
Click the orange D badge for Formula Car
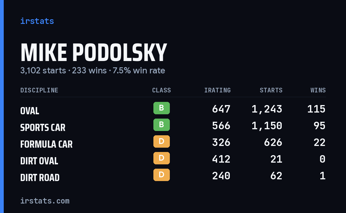161,142
